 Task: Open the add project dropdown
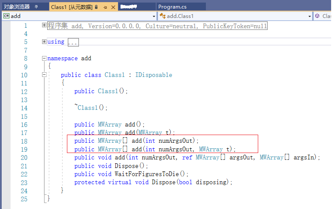[154, 16]
